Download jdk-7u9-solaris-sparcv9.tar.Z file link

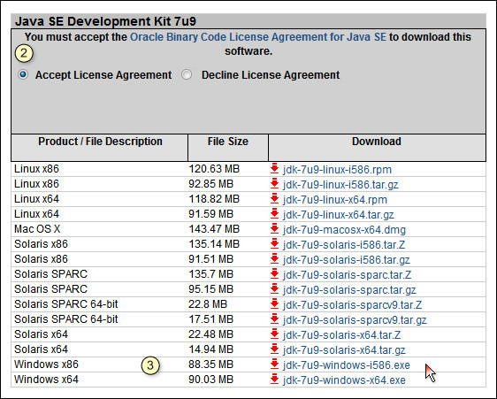tap(353, 305)
